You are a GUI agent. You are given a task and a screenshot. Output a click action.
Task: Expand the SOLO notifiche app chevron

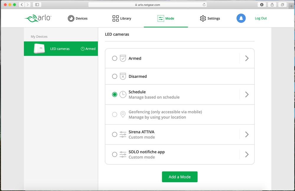[247, 154]
